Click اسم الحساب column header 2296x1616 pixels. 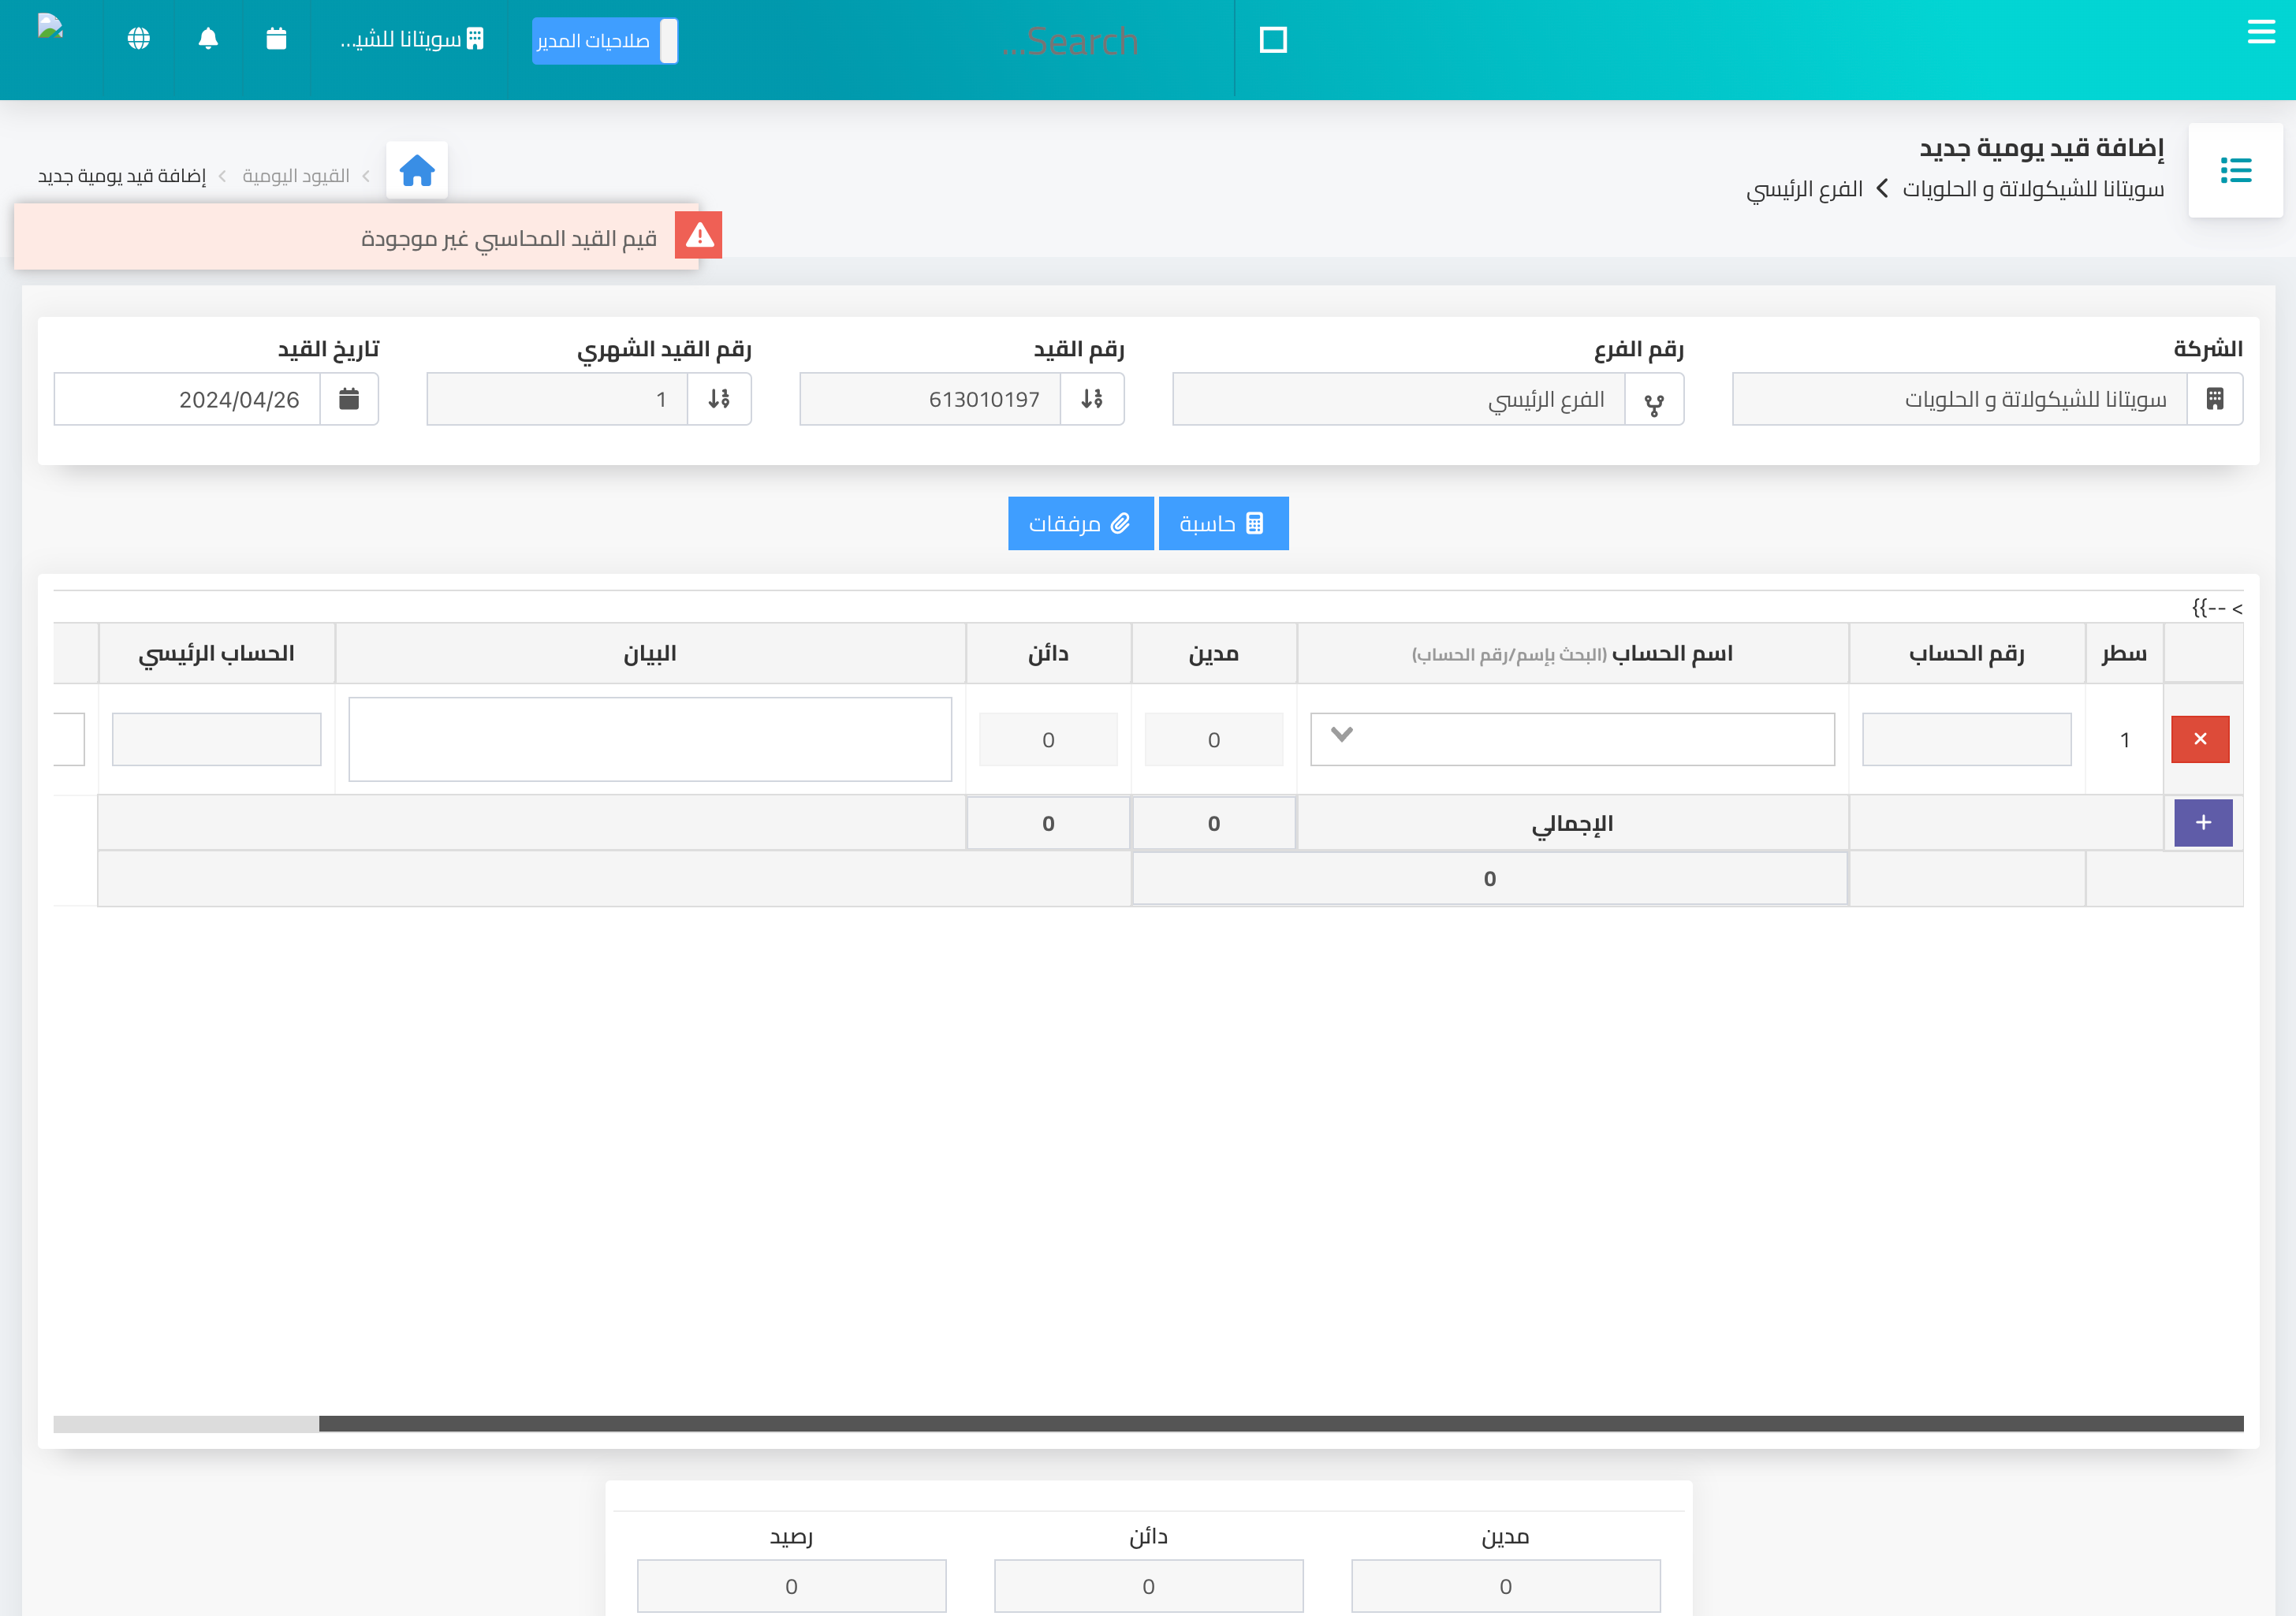pos(1572,653)
